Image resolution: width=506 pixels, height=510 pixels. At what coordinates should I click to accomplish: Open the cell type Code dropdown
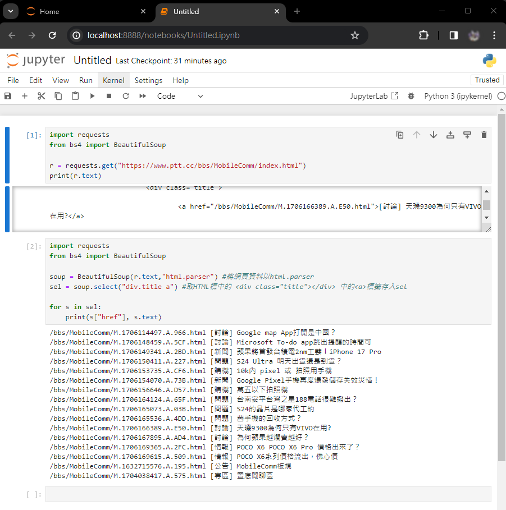[x=180, y=96]
